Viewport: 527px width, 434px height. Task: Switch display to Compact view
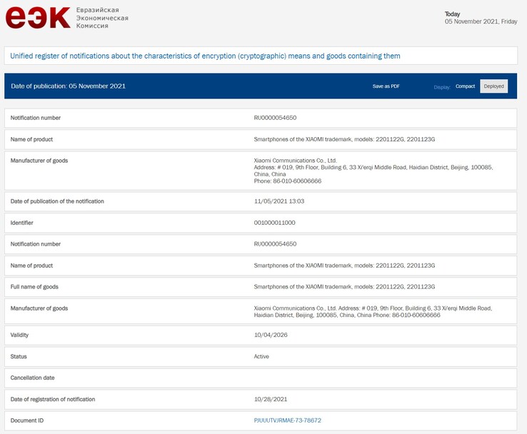coord(465,86)
